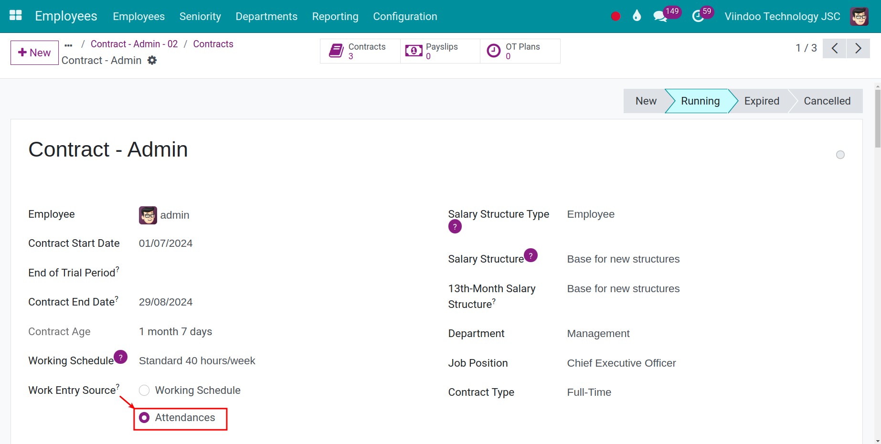
Task: Click the water drop icon in navbar
Action: click(x=637, y=16)
